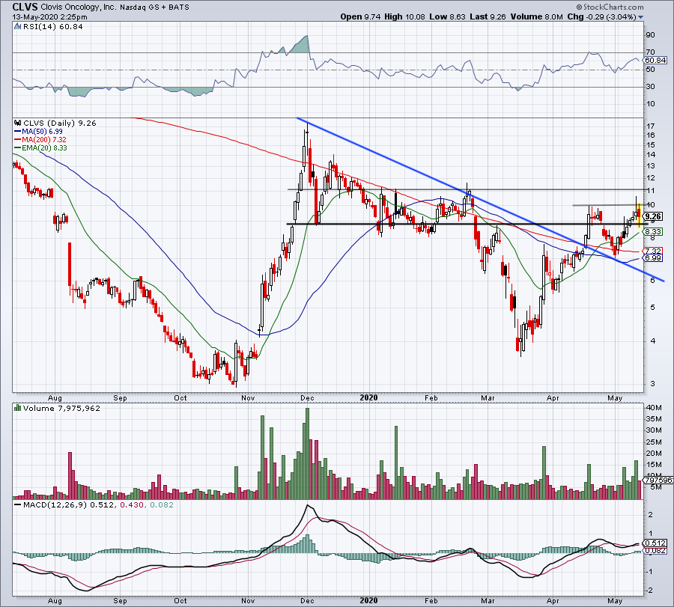
Task: Click the green 8.33 EMA tag on the right axis
Action: 653,231
